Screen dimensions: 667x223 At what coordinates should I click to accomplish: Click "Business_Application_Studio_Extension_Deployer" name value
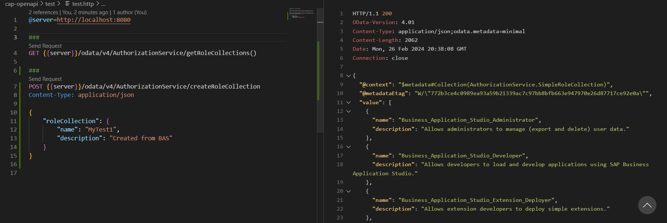[x=476, y=200]
